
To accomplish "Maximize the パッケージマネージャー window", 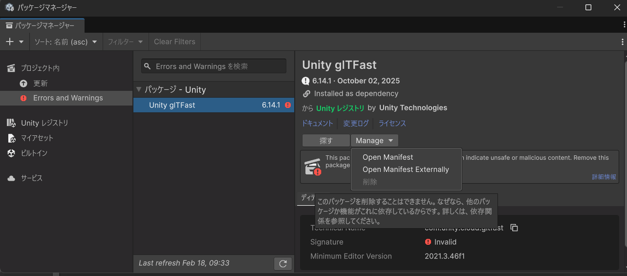I will [588, 7].
